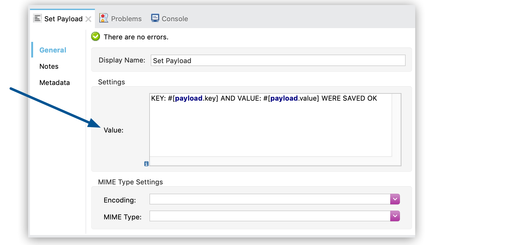This screenshot has height=245, width=507.
Task: Close the Set Payload tab
Action: [89, 19]
